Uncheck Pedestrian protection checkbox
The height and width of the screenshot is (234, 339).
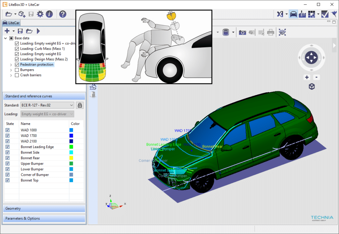click(17, 65)
